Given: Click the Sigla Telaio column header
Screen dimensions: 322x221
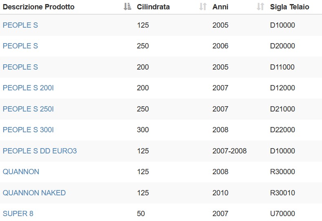Looking at the screenshot, I should click(x=289, y=7).
